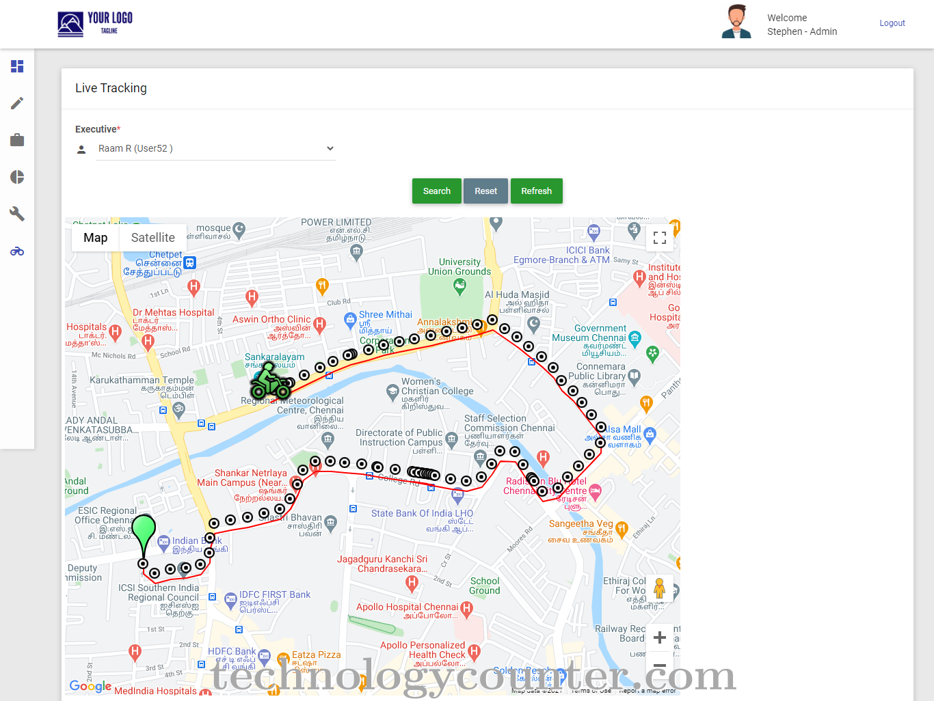The height and width of the screenshot is (701, 934).
Task: Click the 'State Bank Of India LHO' label
Action: pyautogui.click(x=422, y=513)
